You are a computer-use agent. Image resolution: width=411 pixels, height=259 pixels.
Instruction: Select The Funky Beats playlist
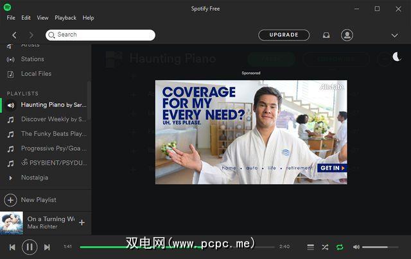pos(54,134)
